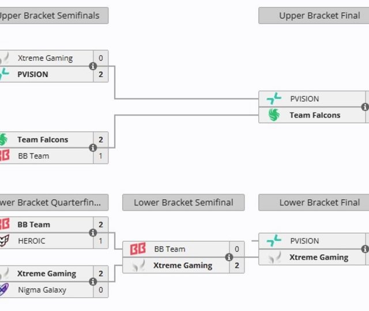Click PVISION logo in the Lower Bracket Final

(274, 241)
